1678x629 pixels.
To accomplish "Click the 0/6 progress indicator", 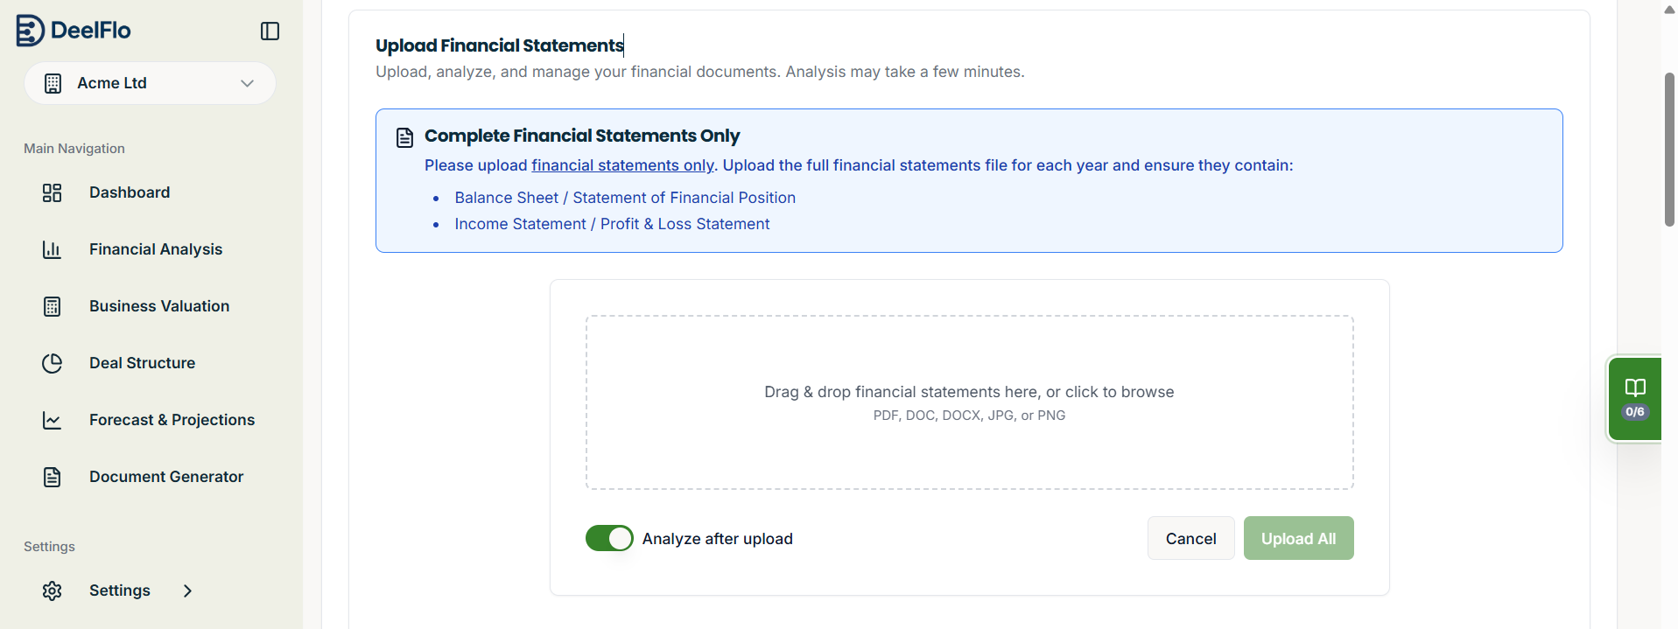I will tap(1635, 410).
